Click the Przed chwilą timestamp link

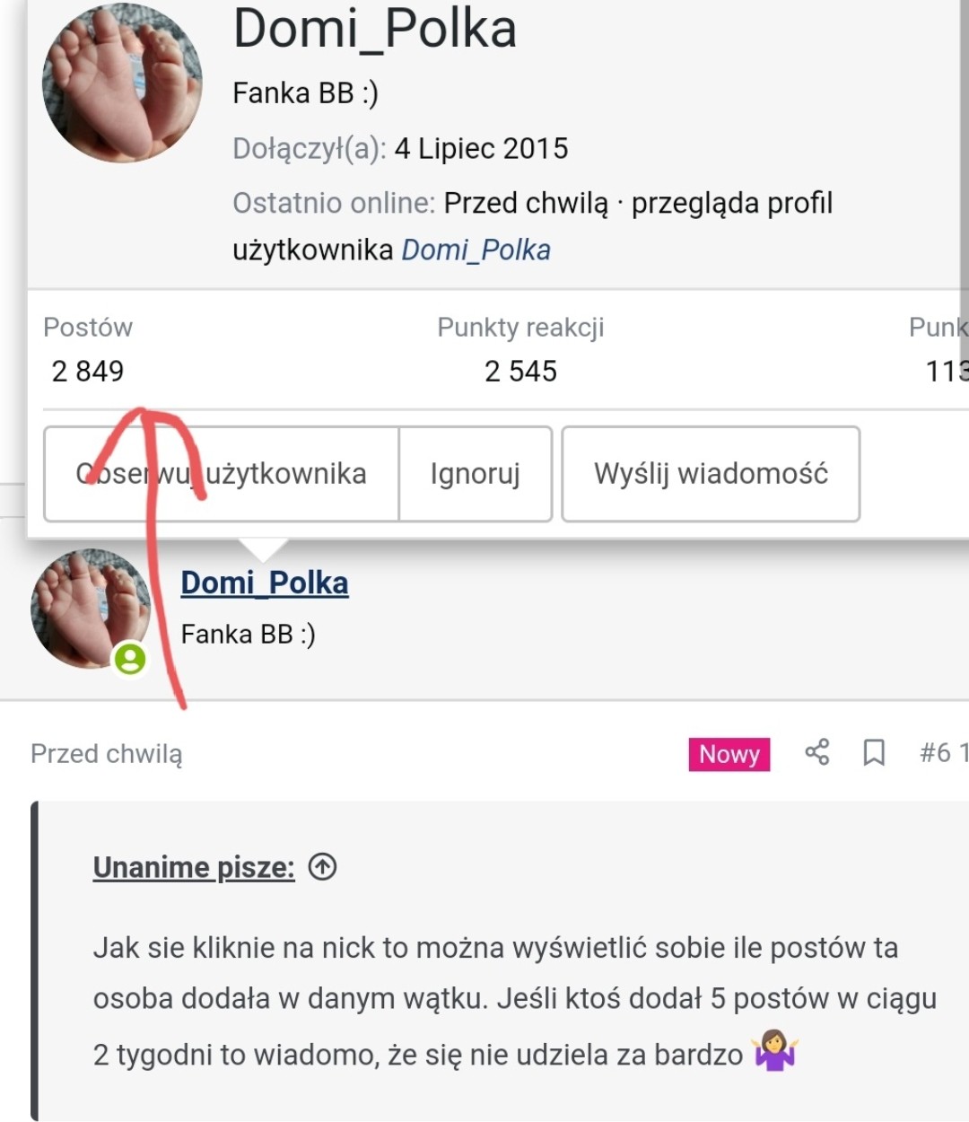[x=106, y=753]
